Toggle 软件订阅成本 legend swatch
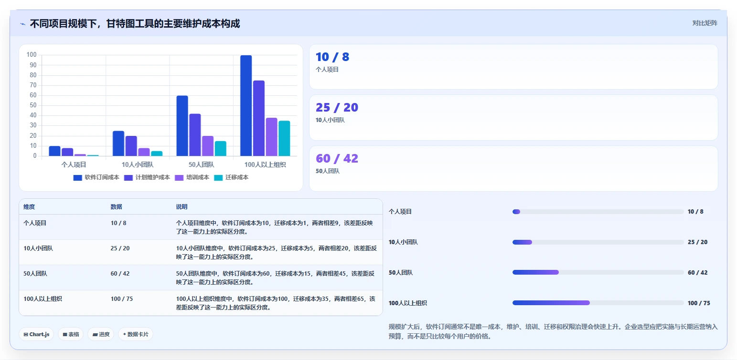The height and width of the screenshot is (360, 737). tap(77, 177)
